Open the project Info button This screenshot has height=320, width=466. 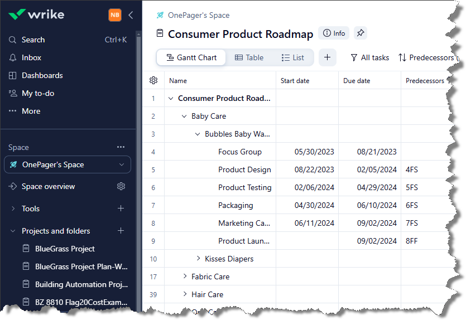(x=334, y=33)
